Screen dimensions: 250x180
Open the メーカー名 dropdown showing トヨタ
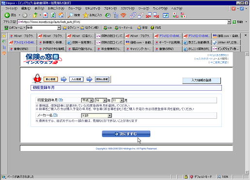click(96, 115)
